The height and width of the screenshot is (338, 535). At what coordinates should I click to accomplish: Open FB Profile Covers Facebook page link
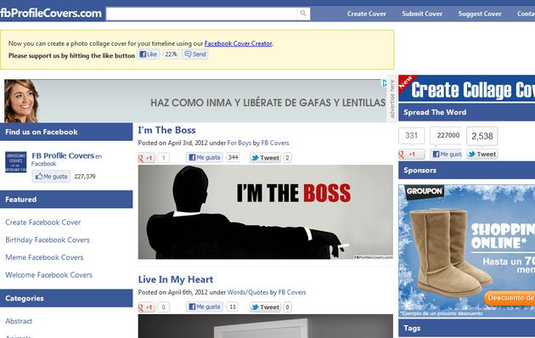click(63, 155)
